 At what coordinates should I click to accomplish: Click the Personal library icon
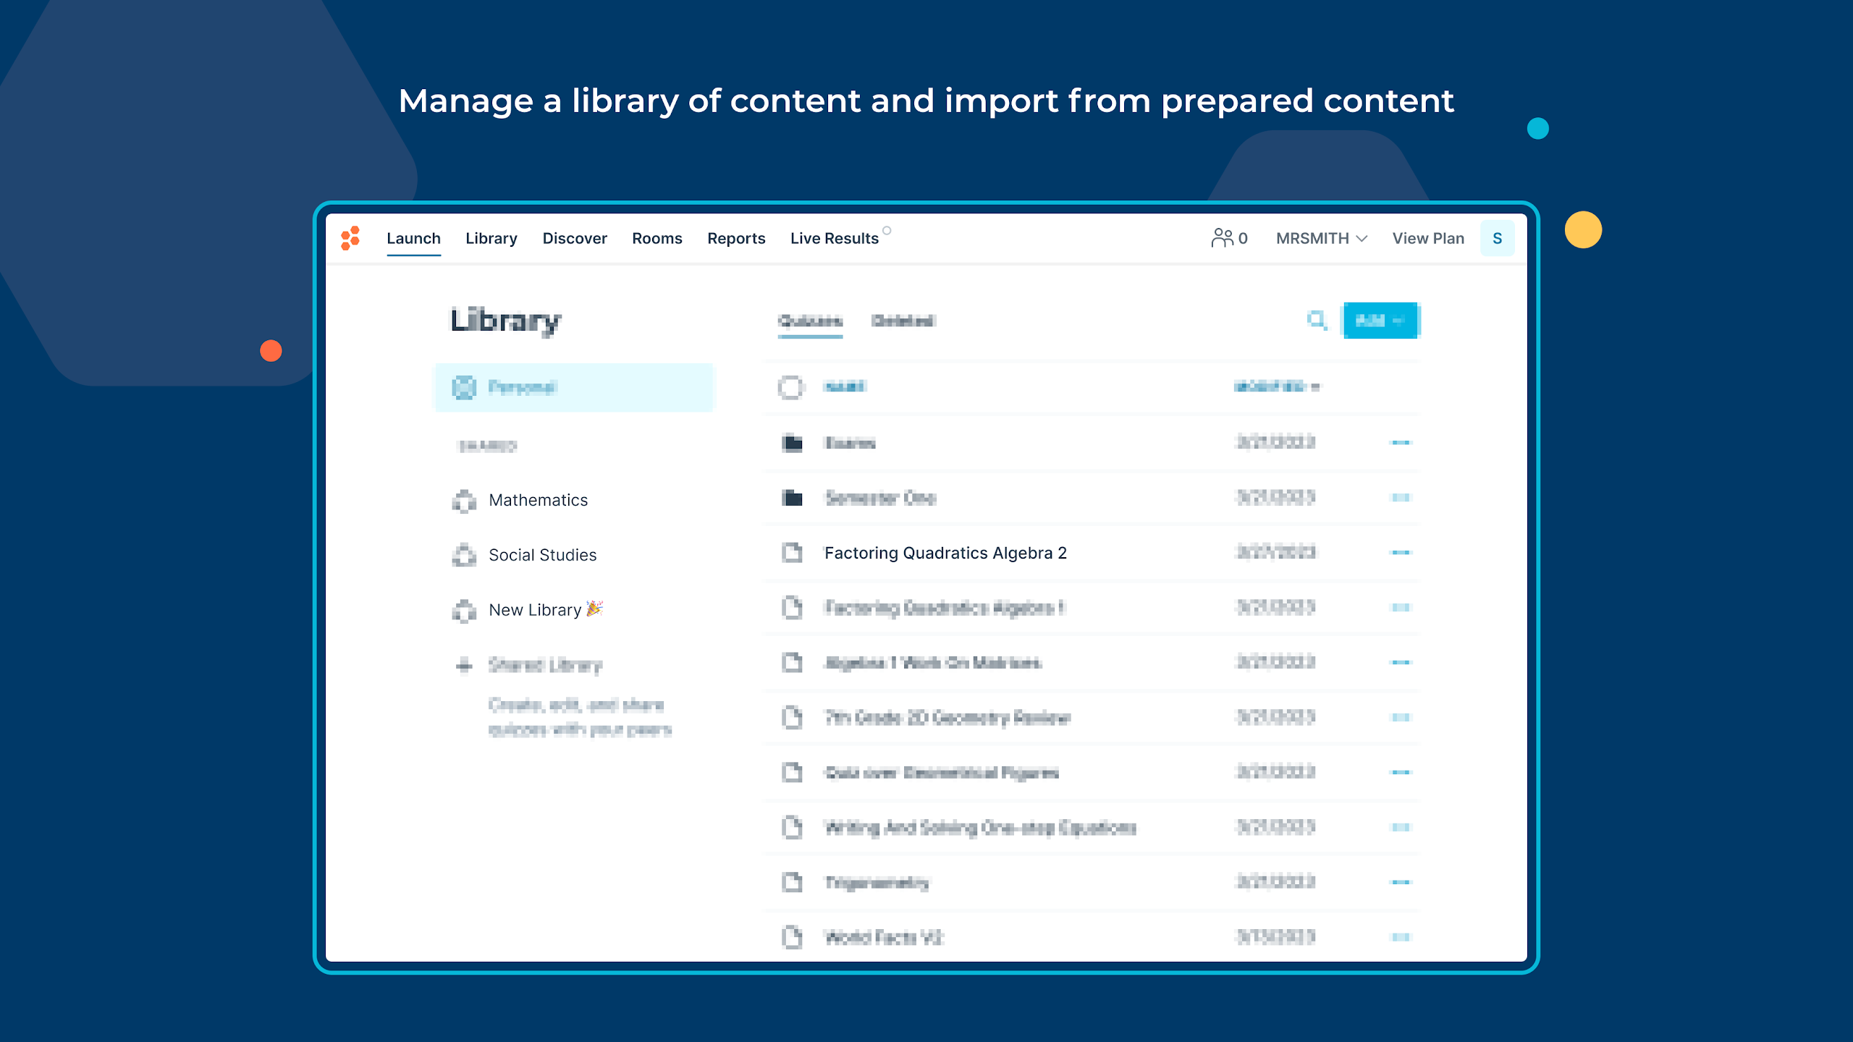pyautogui.click(x=464, y=388)
